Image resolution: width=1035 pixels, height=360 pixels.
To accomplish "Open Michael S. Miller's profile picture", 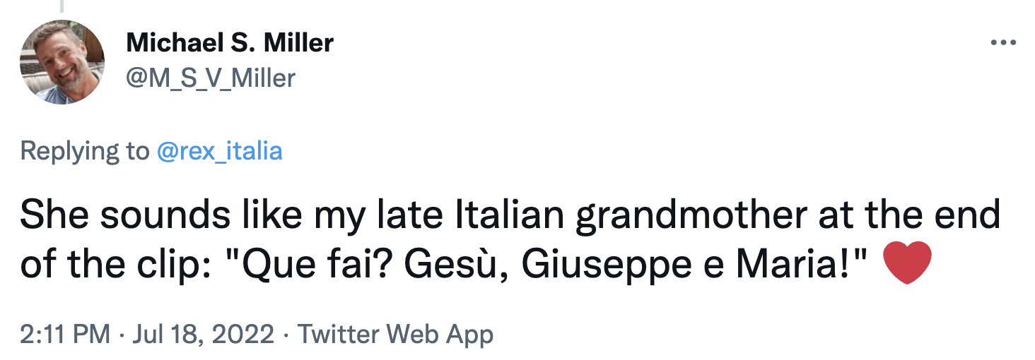I will [x=62, y=62].
